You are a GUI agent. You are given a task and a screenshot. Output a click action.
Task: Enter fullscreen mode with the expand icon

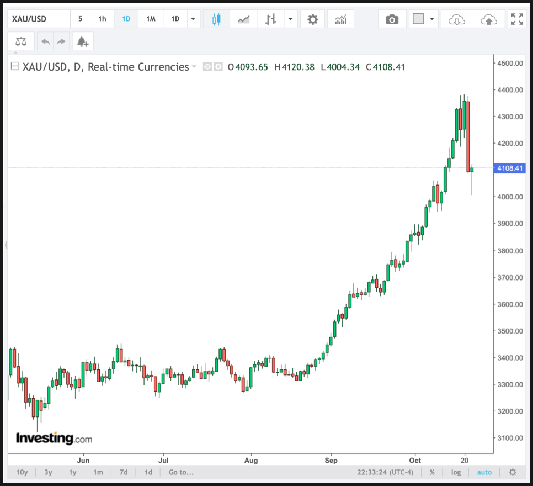tap(517, 19)
